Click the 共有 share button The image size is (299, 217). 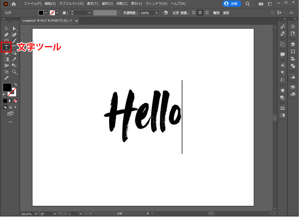pos(232,4)
